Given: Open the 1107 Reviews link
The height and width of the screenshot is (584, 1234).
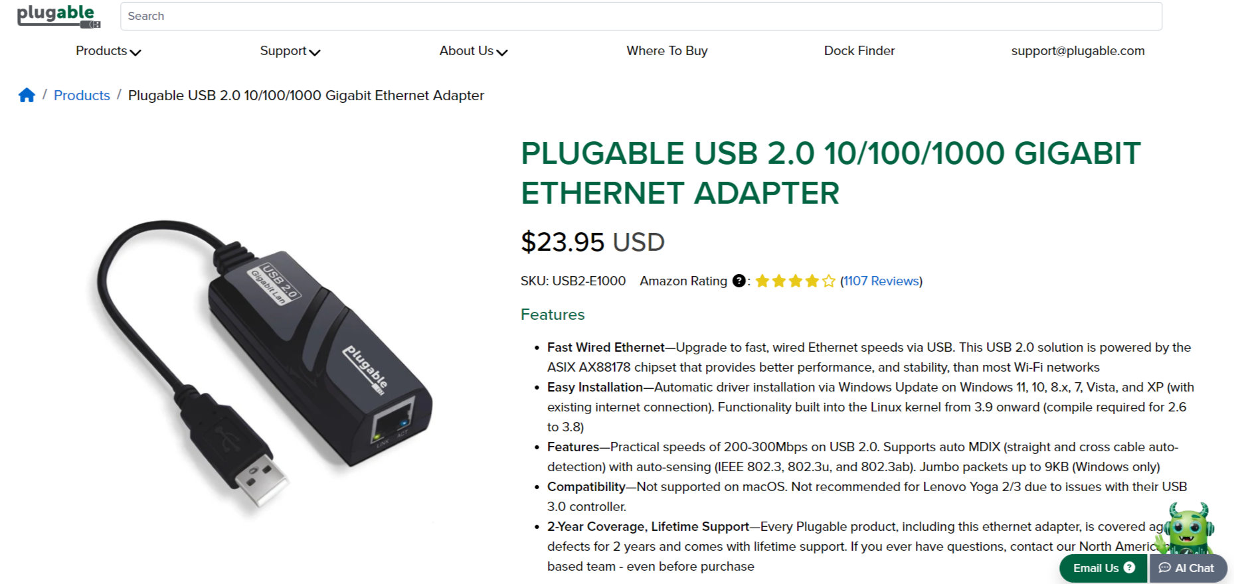Looking at the screenshot, I should tap(881, 281).
